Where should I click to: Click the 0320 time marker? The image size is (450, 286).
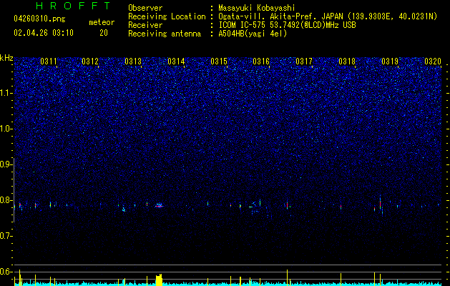point(433,61)
